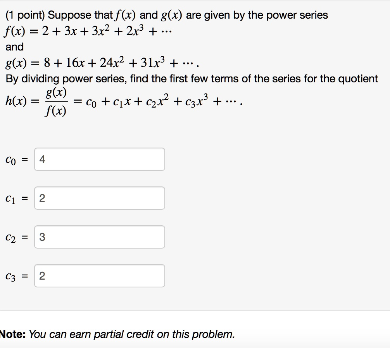Select the c2 answer input field

pos(99,237)
